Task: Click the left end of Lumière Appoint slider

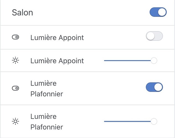Action: click(105, 60)
